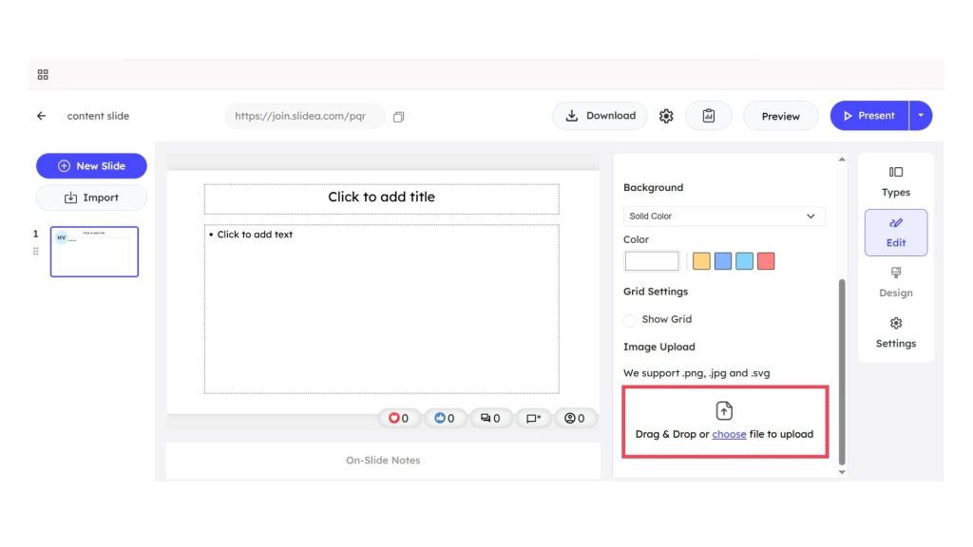
Task: Toggle the Show Grid option
Action: (x=630, y=319)
